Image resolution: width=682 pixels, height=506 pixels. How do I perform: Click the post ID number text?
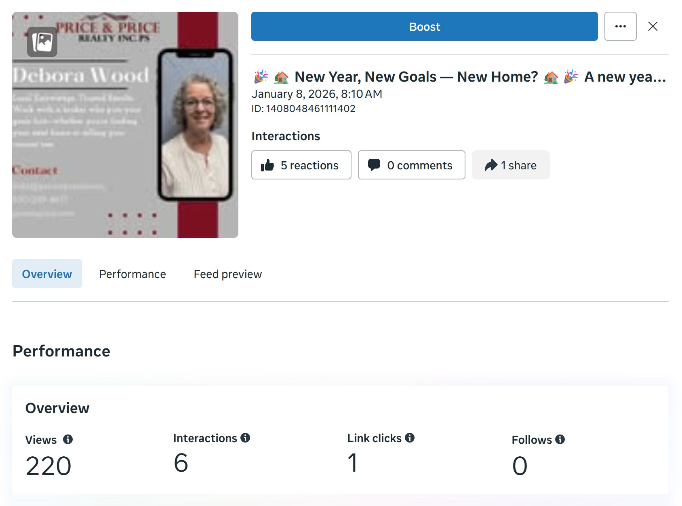point(310,109)
